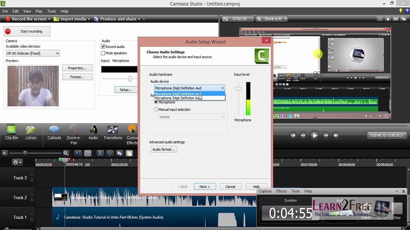Expand Produce and share dropdown arrow
This screenshot has height=230, width=410.
point(139,19)
